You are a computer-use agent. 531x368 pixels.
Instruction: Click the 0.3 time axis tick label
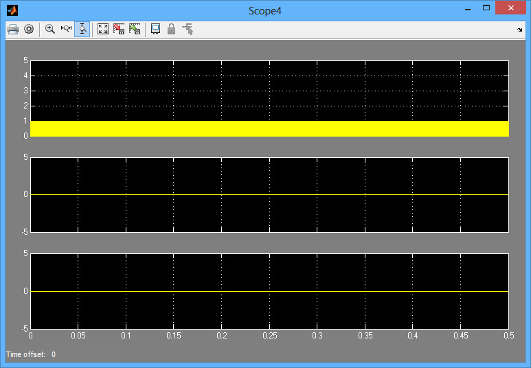317,336
